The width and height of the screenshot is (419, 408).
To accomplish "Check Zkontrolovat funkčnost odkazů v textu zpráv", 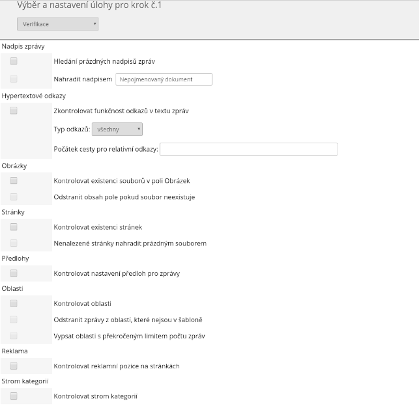I will (x=14, y=111).
